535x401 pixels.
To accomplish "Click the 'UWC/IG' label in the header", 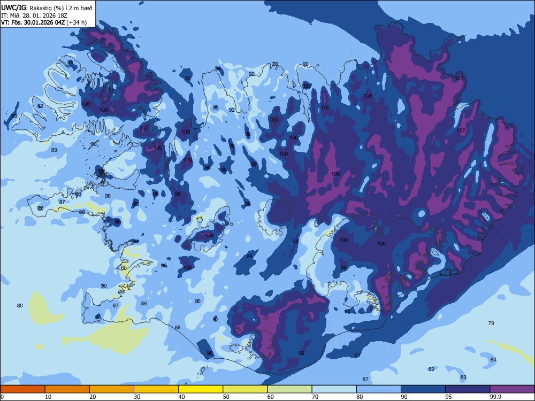I will pyautogui.click(x=13, y=7).
